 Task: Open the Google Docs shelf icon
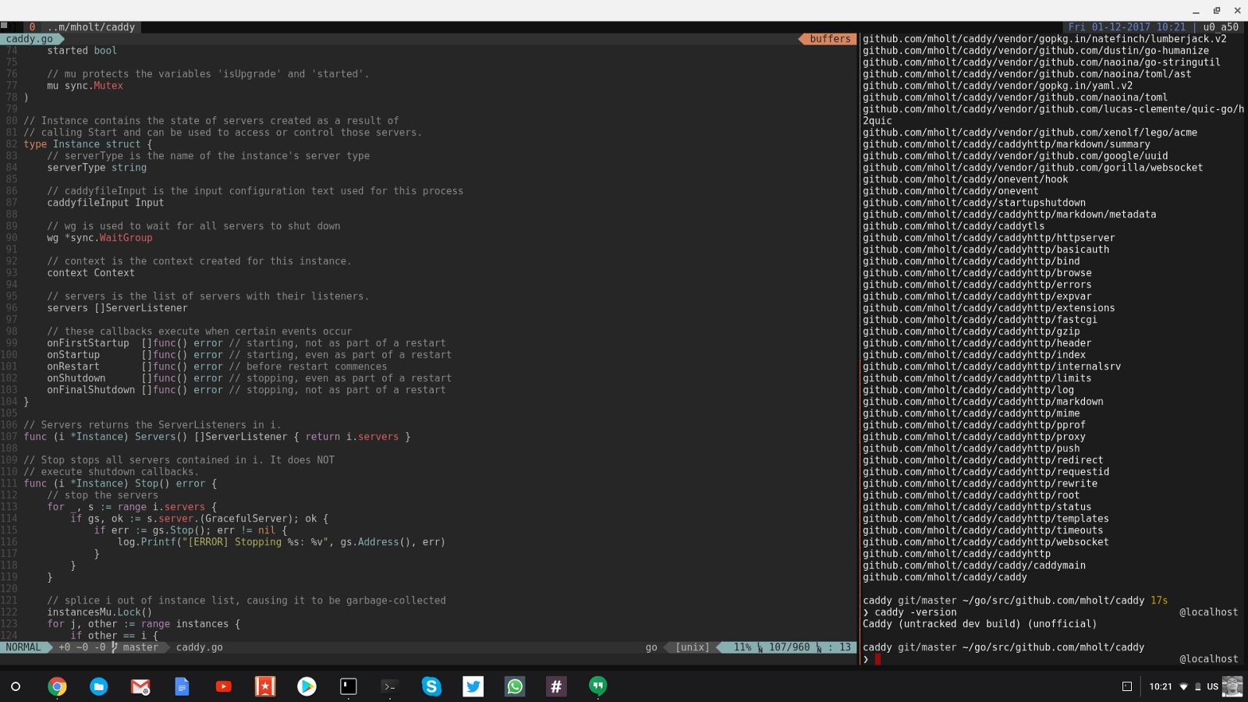coord(182,686)
